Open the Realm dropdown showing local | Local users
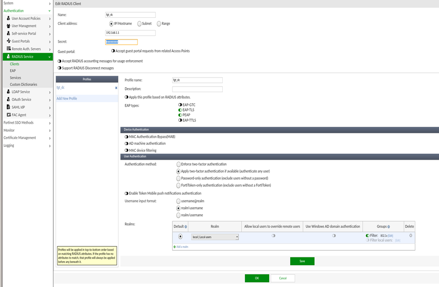The height and width of the screenshot is (287, 439). [215, 237]
